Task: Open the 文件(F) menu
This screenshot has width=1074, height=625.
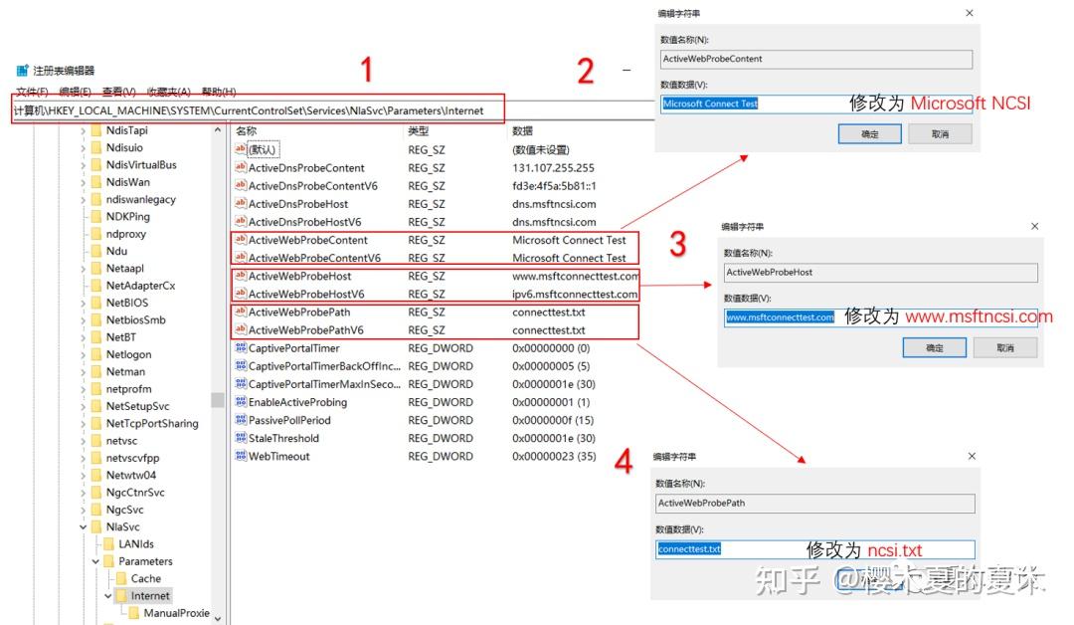Action: point(31,92)
